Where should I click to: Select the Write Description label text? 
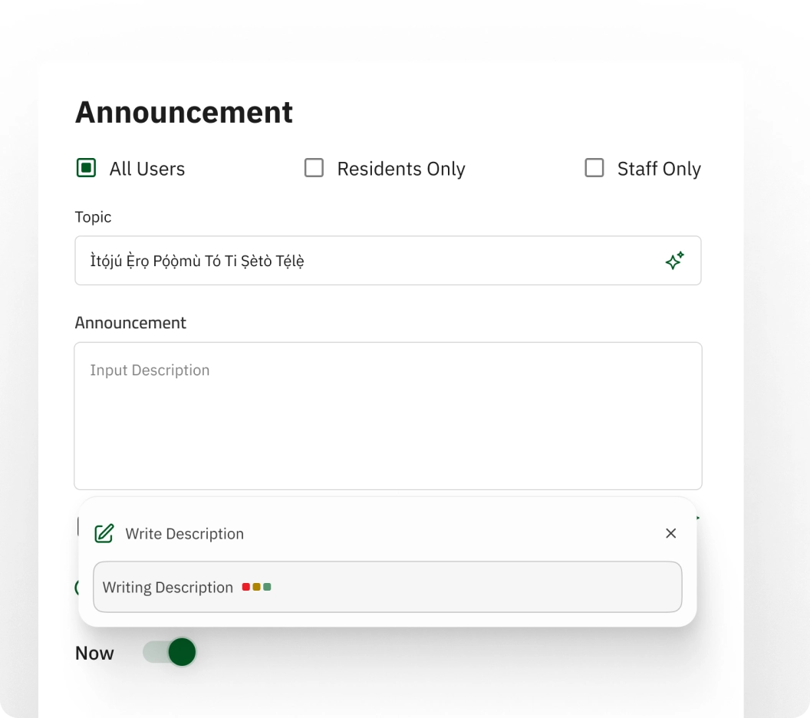(184, 534)
